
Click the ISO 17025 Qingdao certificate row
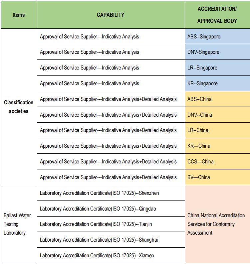tap(111, 209)
